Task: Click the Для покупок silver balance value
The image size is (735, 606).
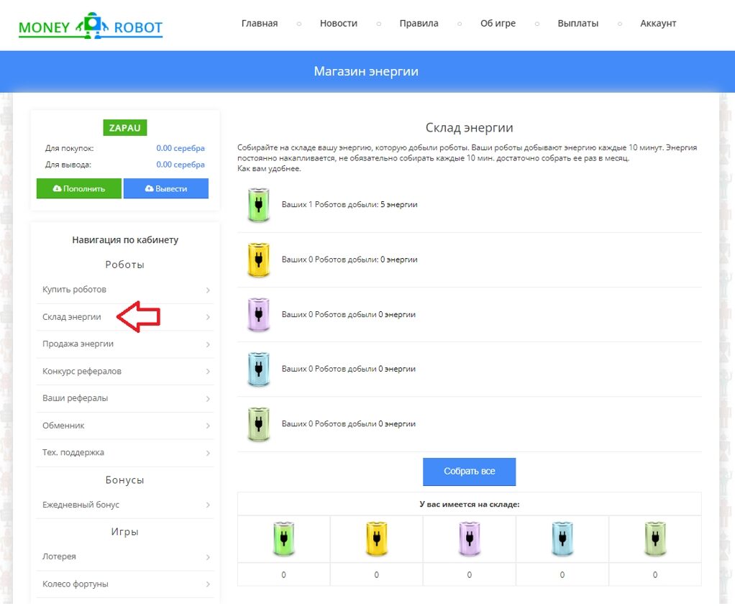Action: [x=181, y=148]
